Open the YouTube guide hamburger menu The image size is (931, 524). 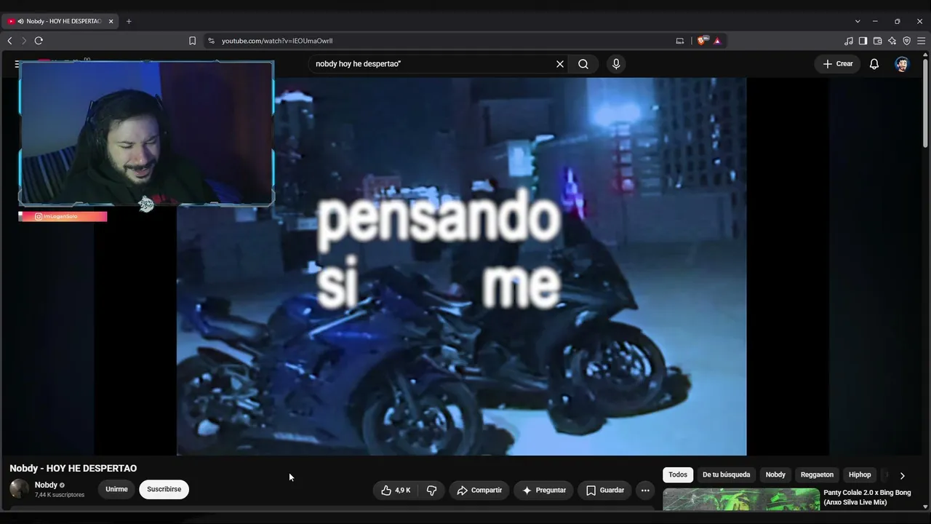17,64
